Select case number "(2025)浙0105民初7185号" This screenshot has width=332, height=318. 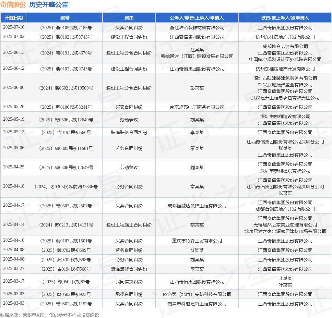coord(66,28)
